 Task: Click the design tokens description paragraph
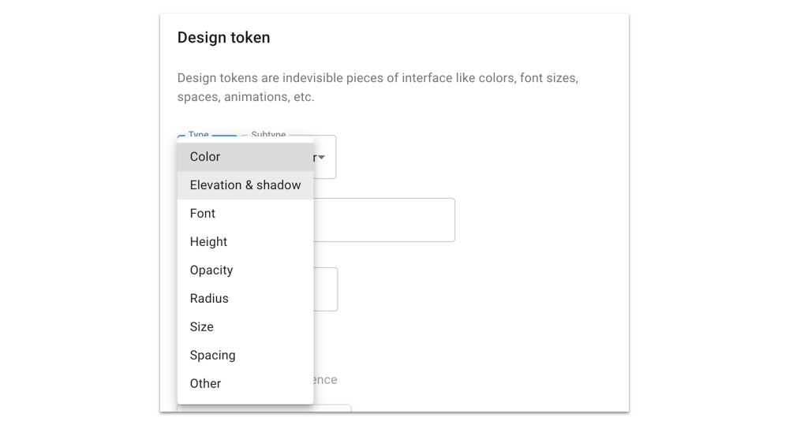point(377,88)
